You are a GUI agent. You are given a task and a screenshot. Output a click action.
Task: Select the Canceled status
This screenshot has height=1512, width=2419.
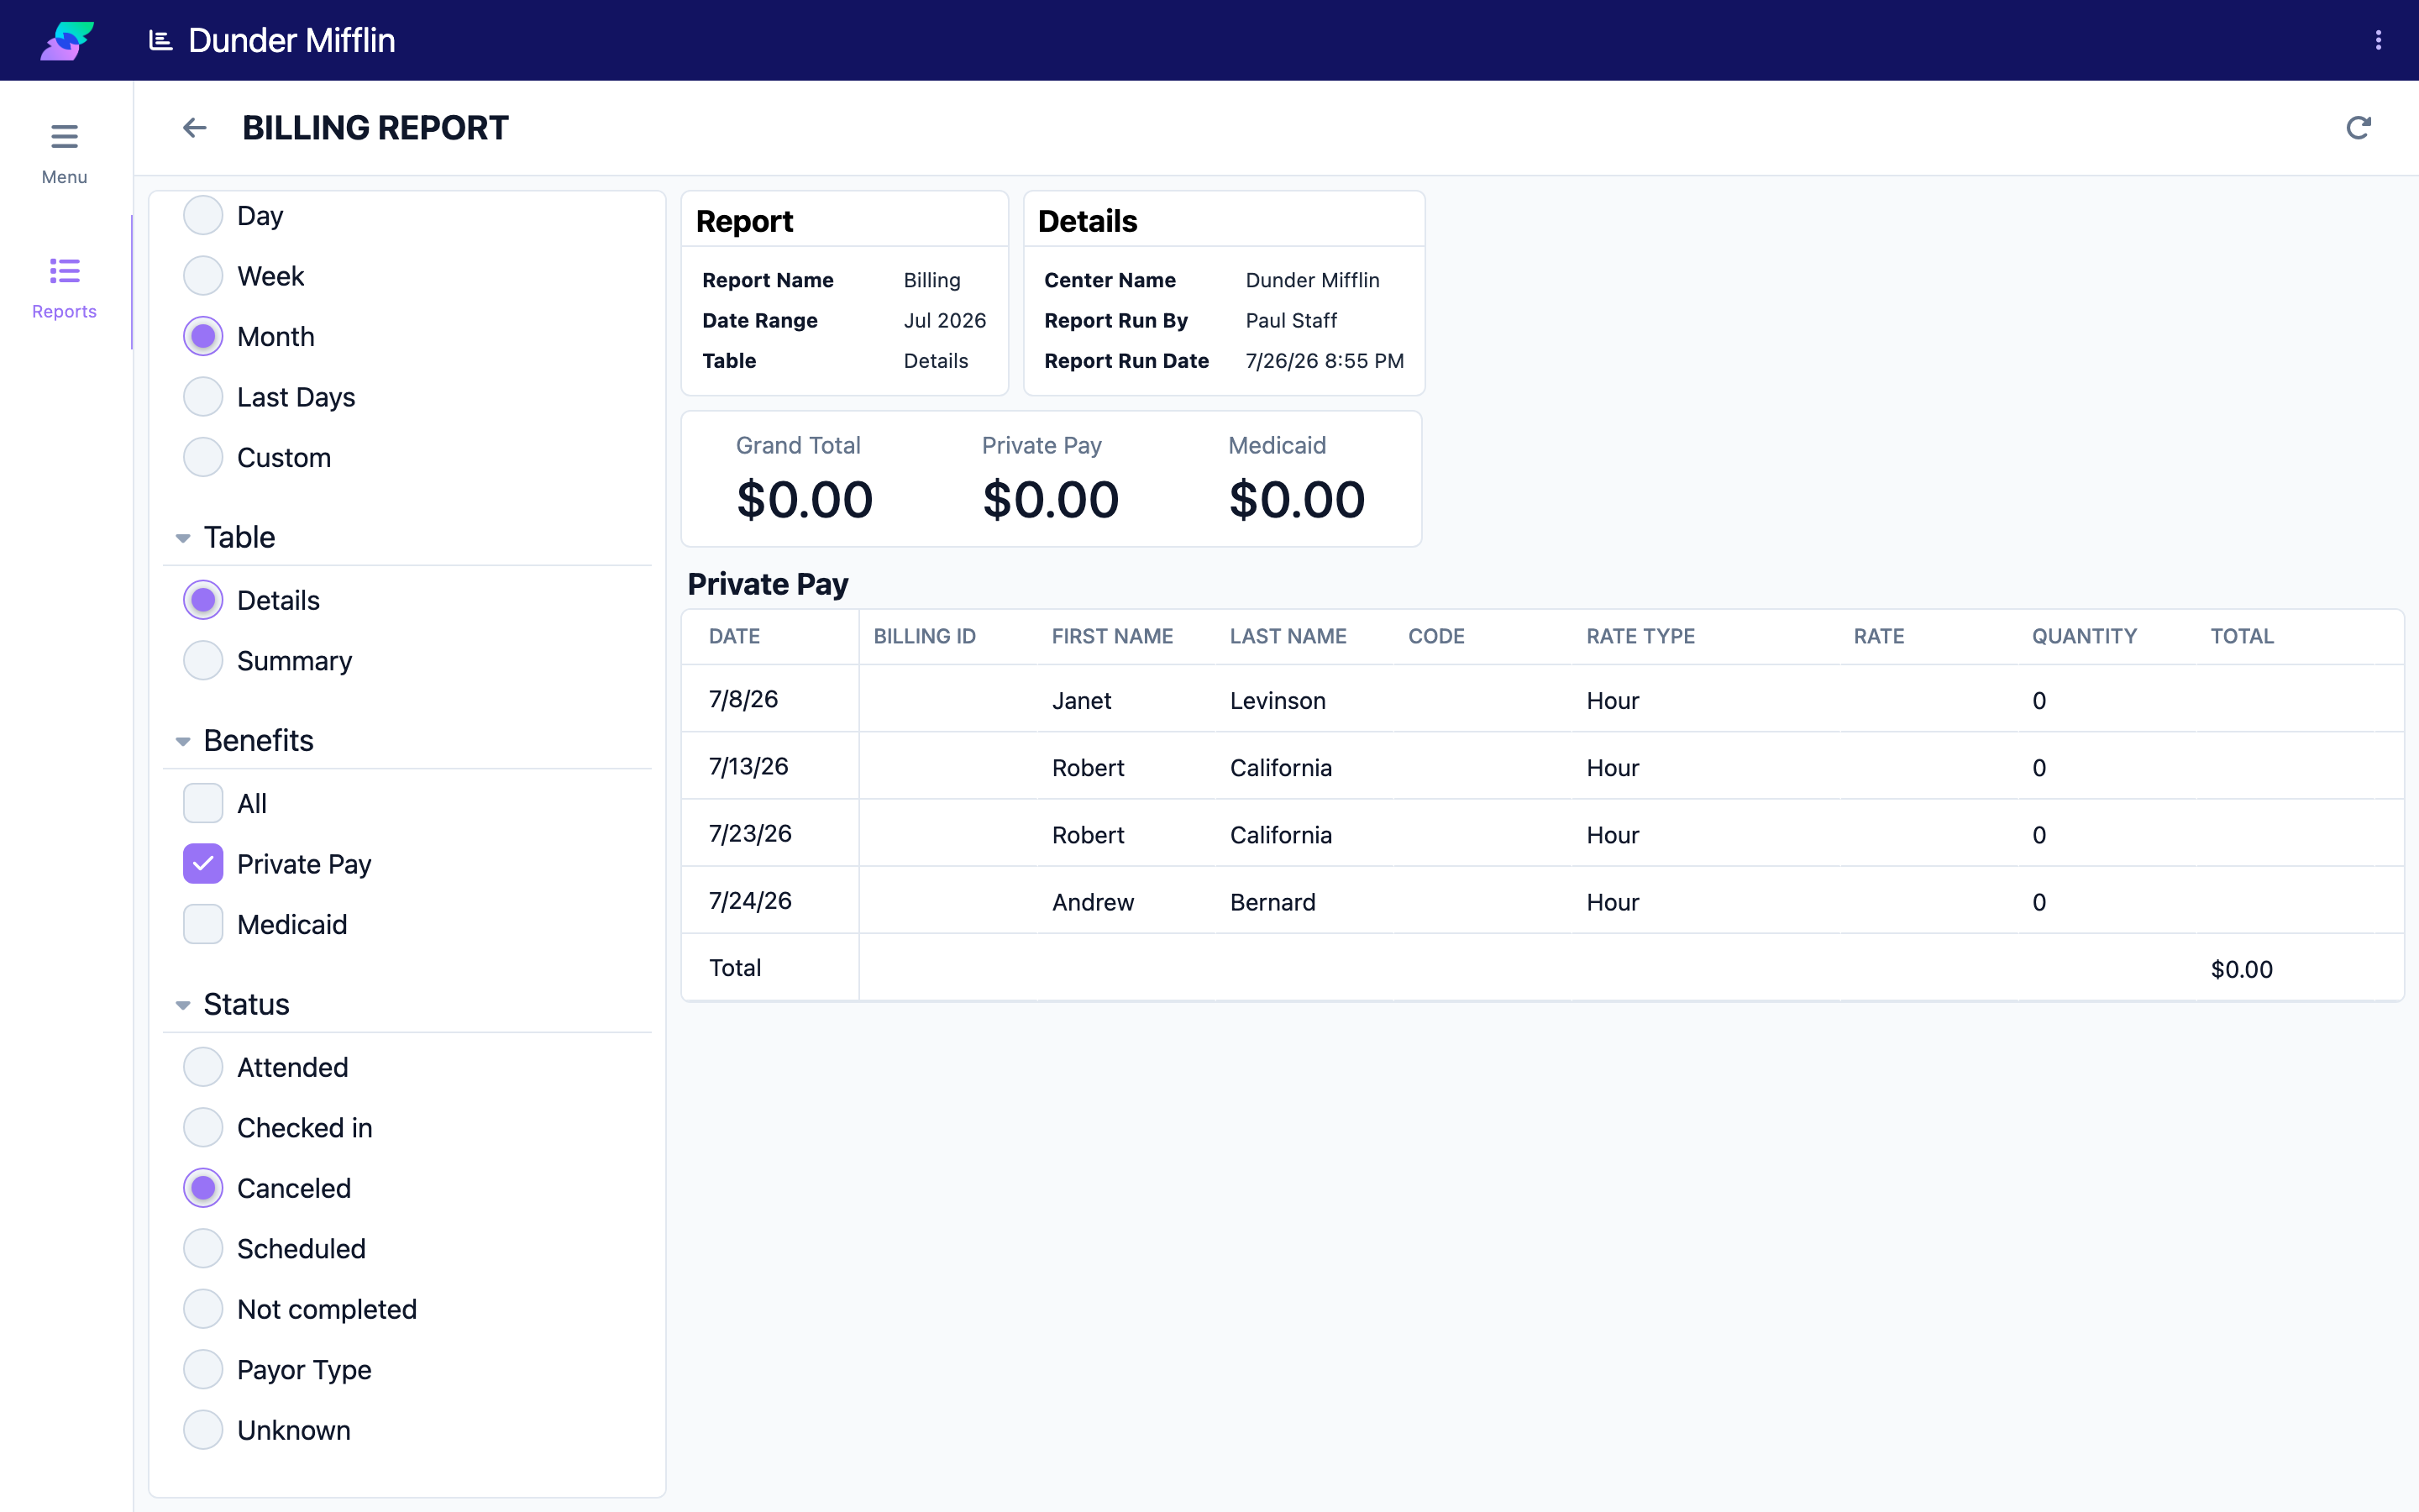203,1188
